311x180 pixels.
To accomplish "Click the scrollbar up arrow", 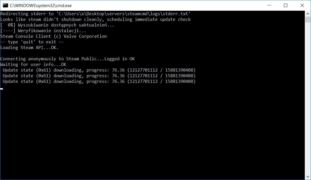I will pyautogui.click(x=308, y=14).
